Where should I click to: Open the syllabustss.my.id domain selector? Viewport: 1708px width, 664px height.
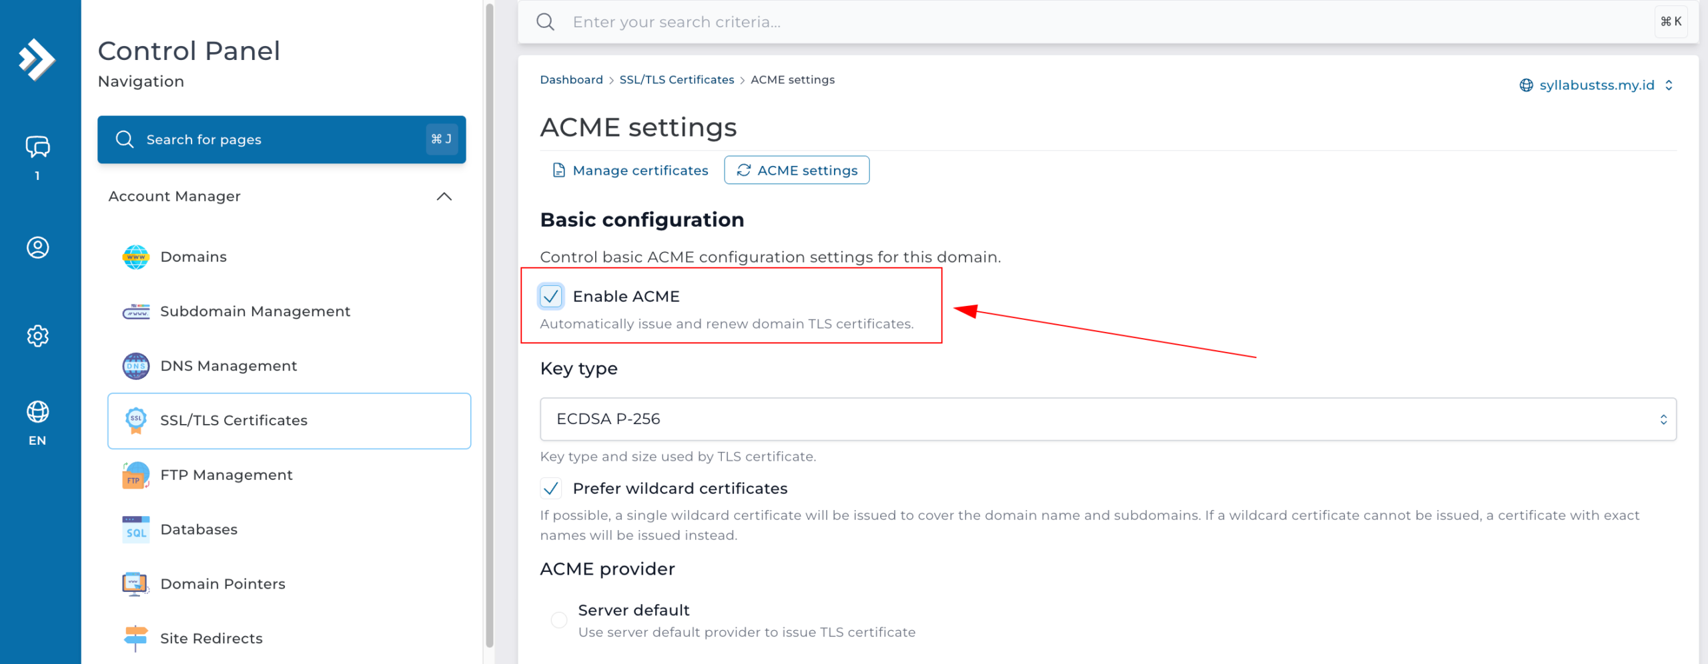pos(1597,85)
